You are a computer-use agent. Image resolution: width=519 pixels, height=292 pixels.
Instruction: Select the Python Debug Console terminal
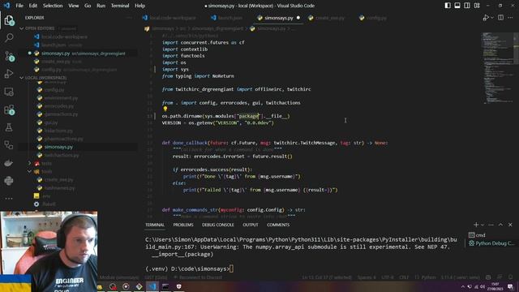click(x=491, y=243)
